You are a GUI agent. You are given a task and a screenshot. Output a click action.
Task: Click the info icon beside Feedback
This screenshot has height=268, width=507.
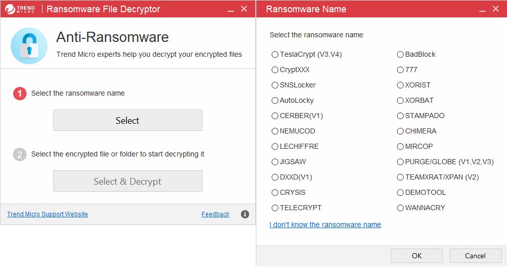(245, 214)
